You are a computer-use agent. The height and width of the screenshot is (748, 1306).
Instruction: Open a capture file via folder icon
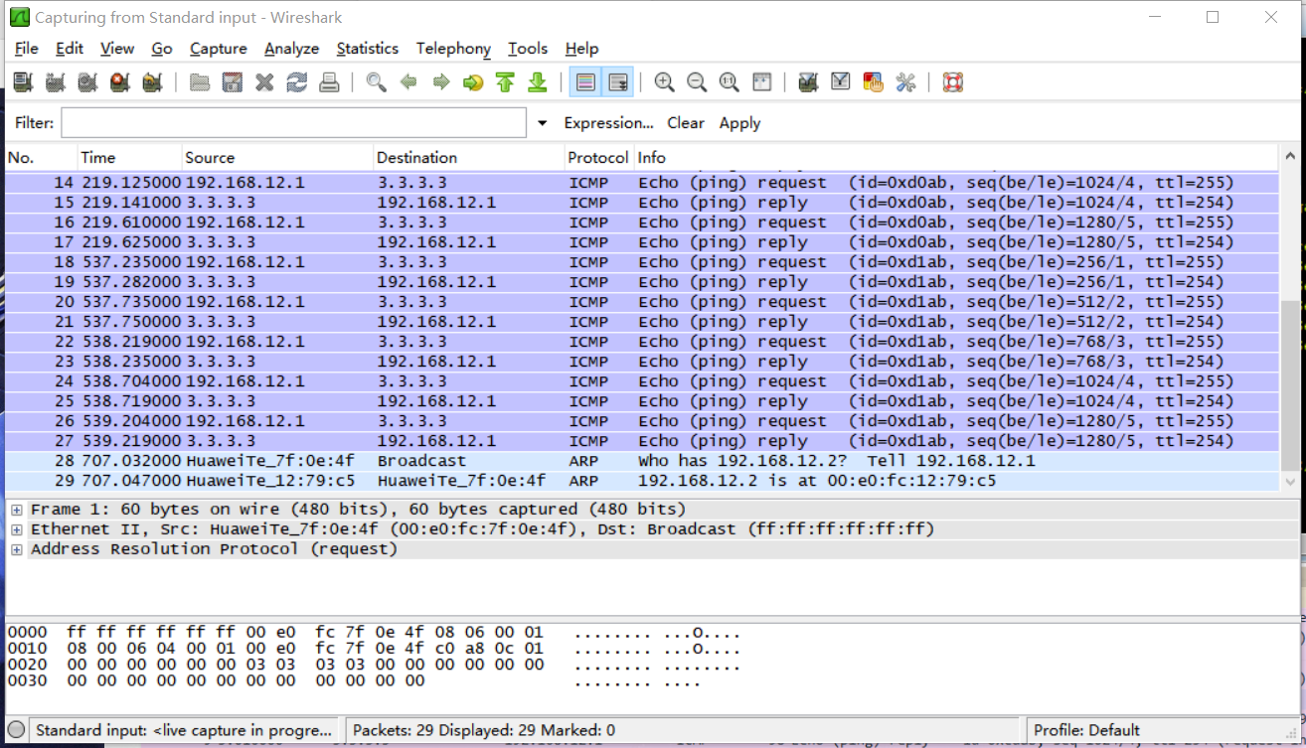[x=200, y=82]
